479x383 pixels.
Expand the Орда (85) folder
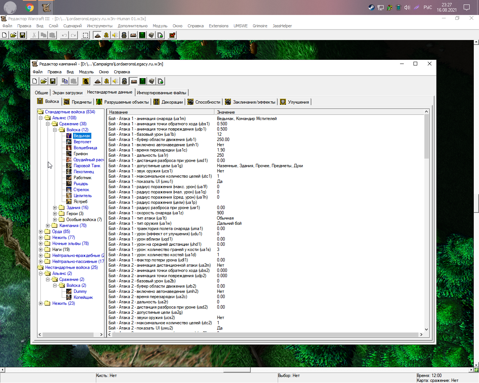(x=40, y=232)
